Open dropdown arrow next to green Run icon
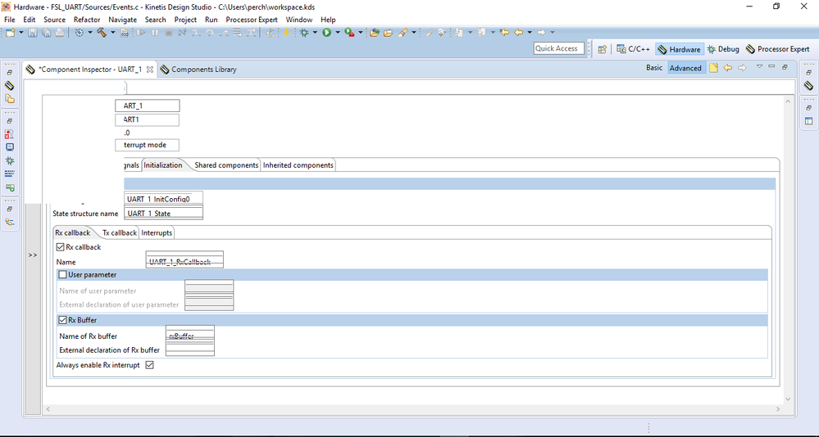 pos(338,33)
